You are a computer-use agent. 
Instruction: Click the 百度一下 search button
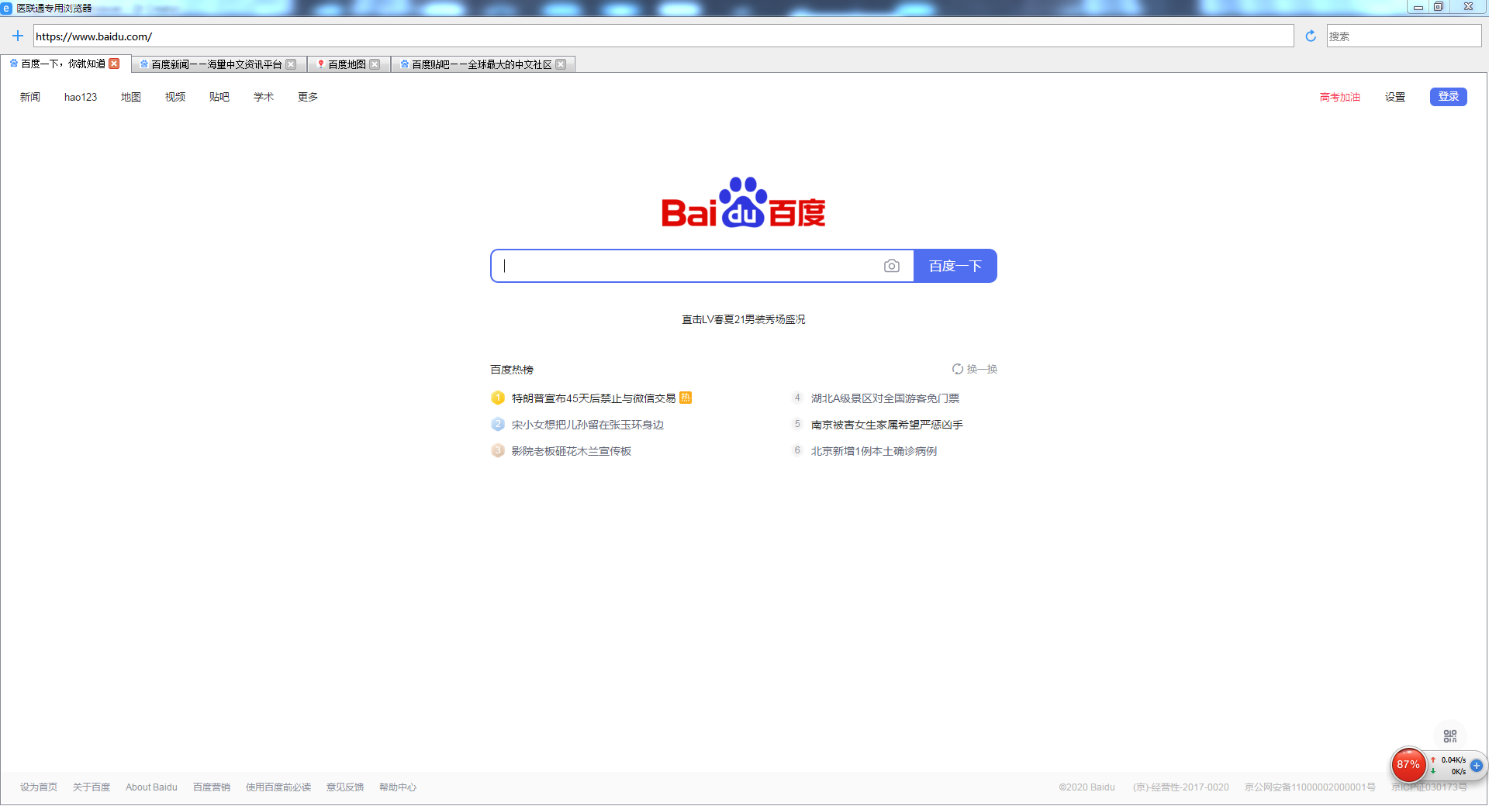click(955, 266)
